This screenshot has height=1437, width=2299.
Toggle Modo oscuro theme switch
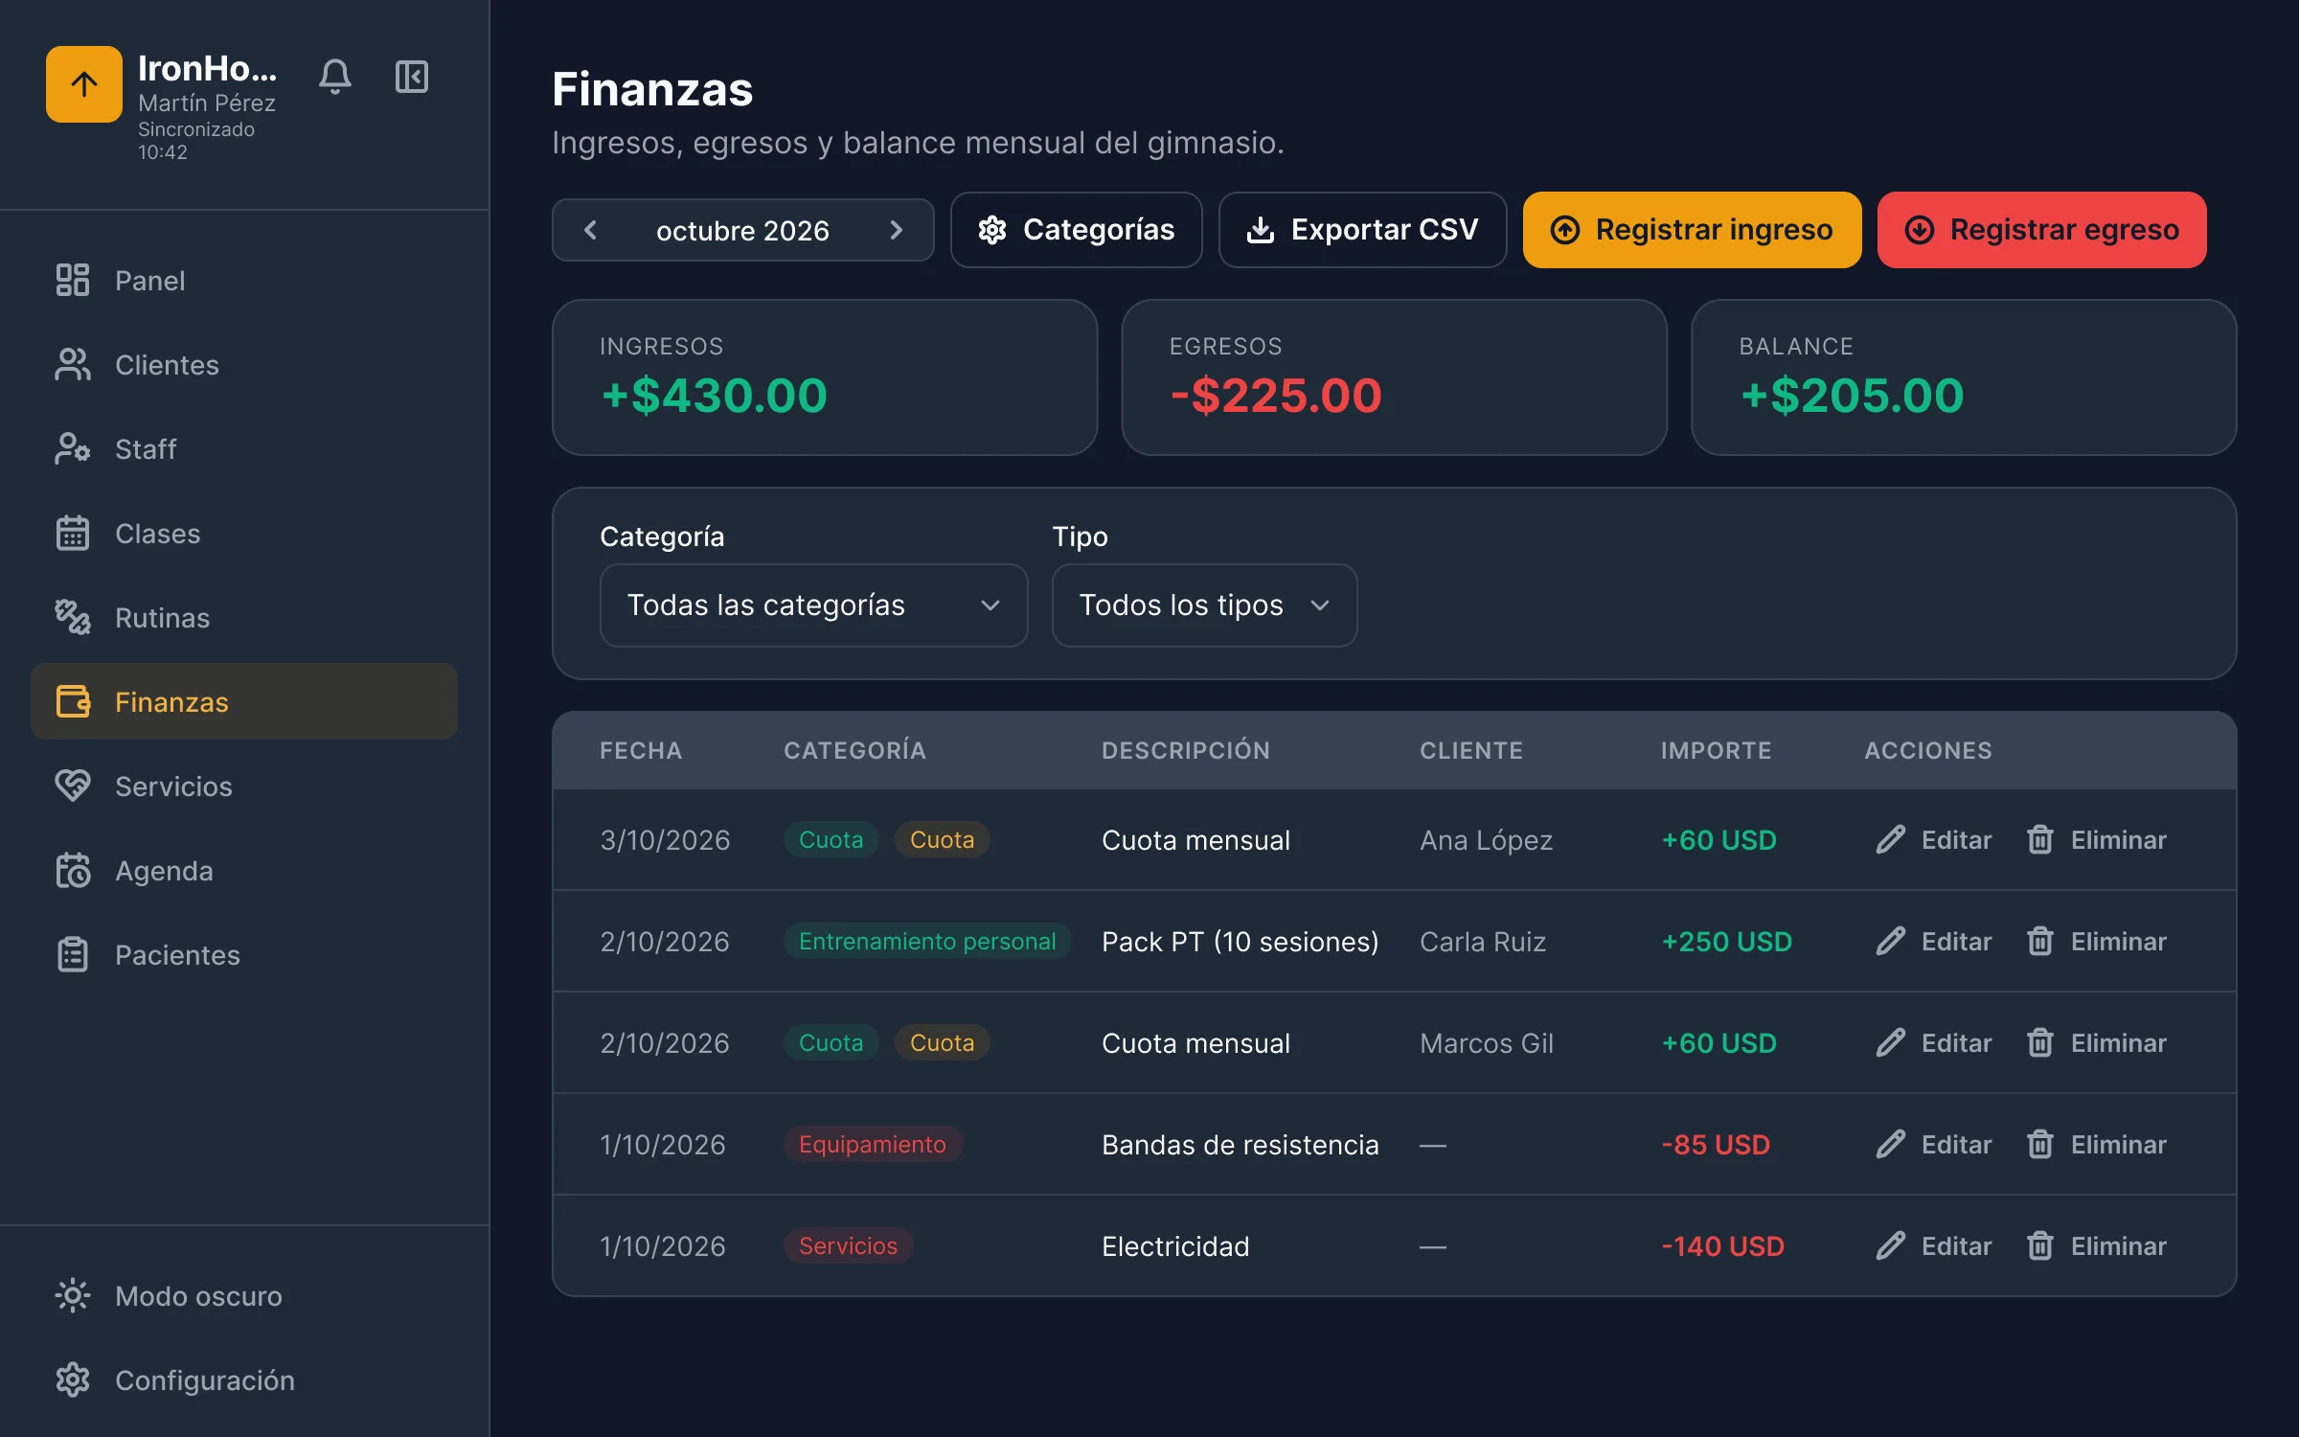click(x=244, y=1296)
